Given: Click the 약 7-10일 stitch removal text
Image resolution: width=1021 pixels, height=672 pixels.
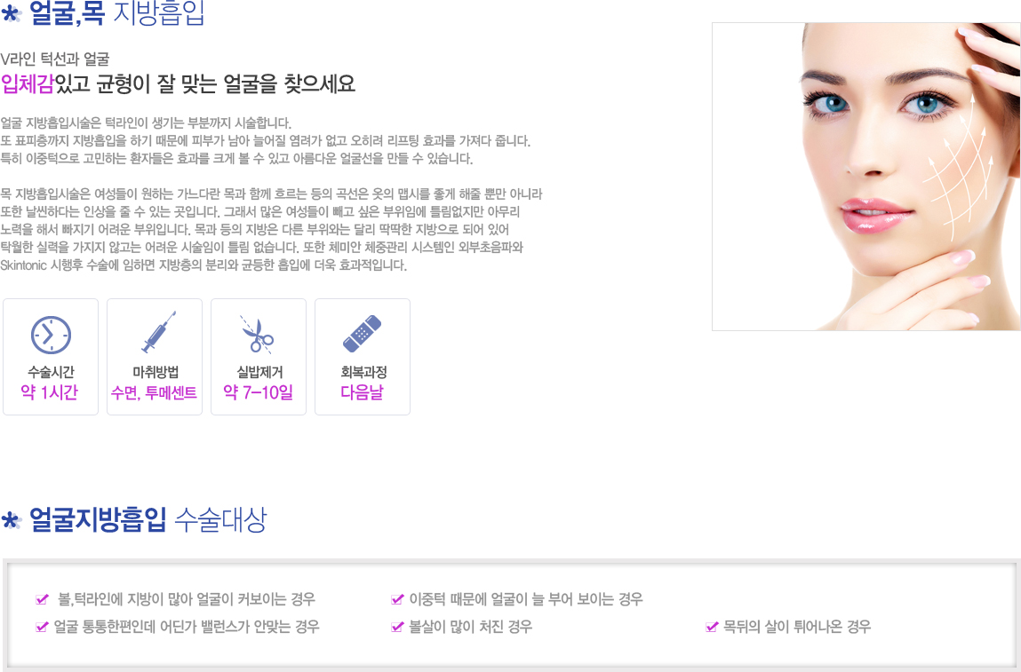Looking at the screenshot, I should click(258, 392).
